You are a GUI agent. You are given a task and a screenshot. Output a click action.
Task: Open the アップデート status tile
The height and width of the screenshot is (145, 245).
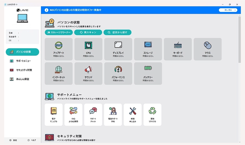click(x=59, y=49)
